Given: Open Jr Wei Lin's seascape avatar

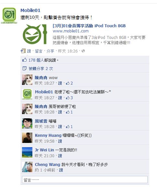Looking at the screenshot, I should click(x=27, y=152).
